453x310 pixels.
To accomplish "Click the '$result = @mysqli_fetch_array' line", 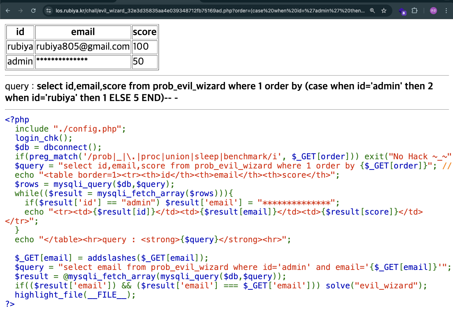I will [x=150, y=277].
